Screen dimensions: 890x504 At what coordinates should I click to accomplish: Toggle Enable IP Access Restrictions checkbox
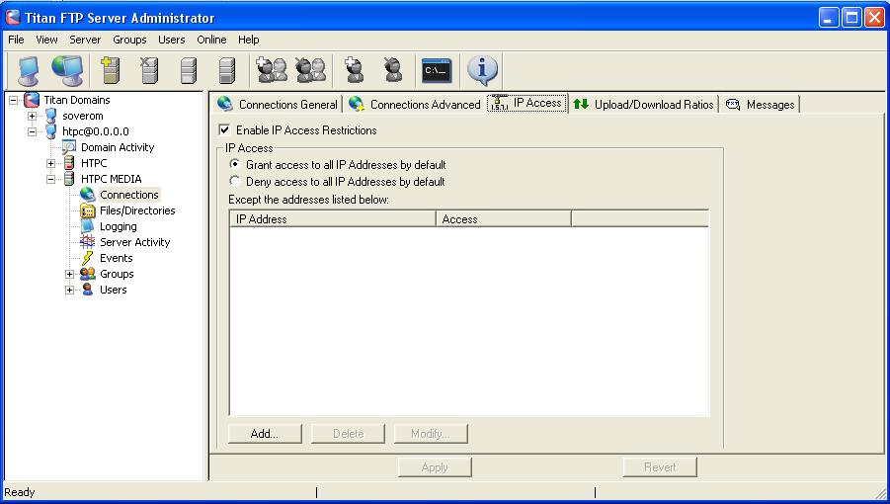coord(225,130)
